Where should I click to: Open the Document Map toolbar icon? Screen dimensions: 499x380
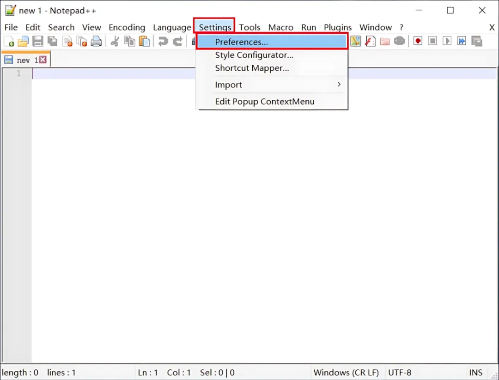click(355, 41)
